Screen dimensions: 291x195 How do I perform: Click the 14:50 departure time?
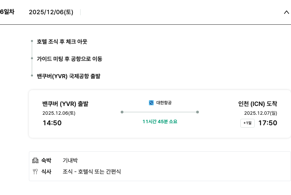52,123
